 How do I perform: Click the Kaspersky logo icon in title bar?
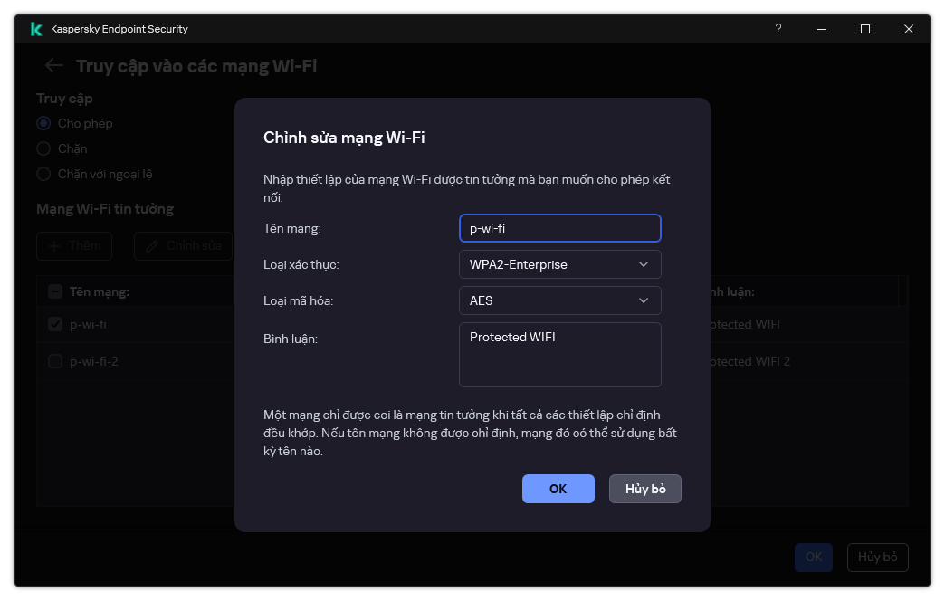tap(36, 29)
